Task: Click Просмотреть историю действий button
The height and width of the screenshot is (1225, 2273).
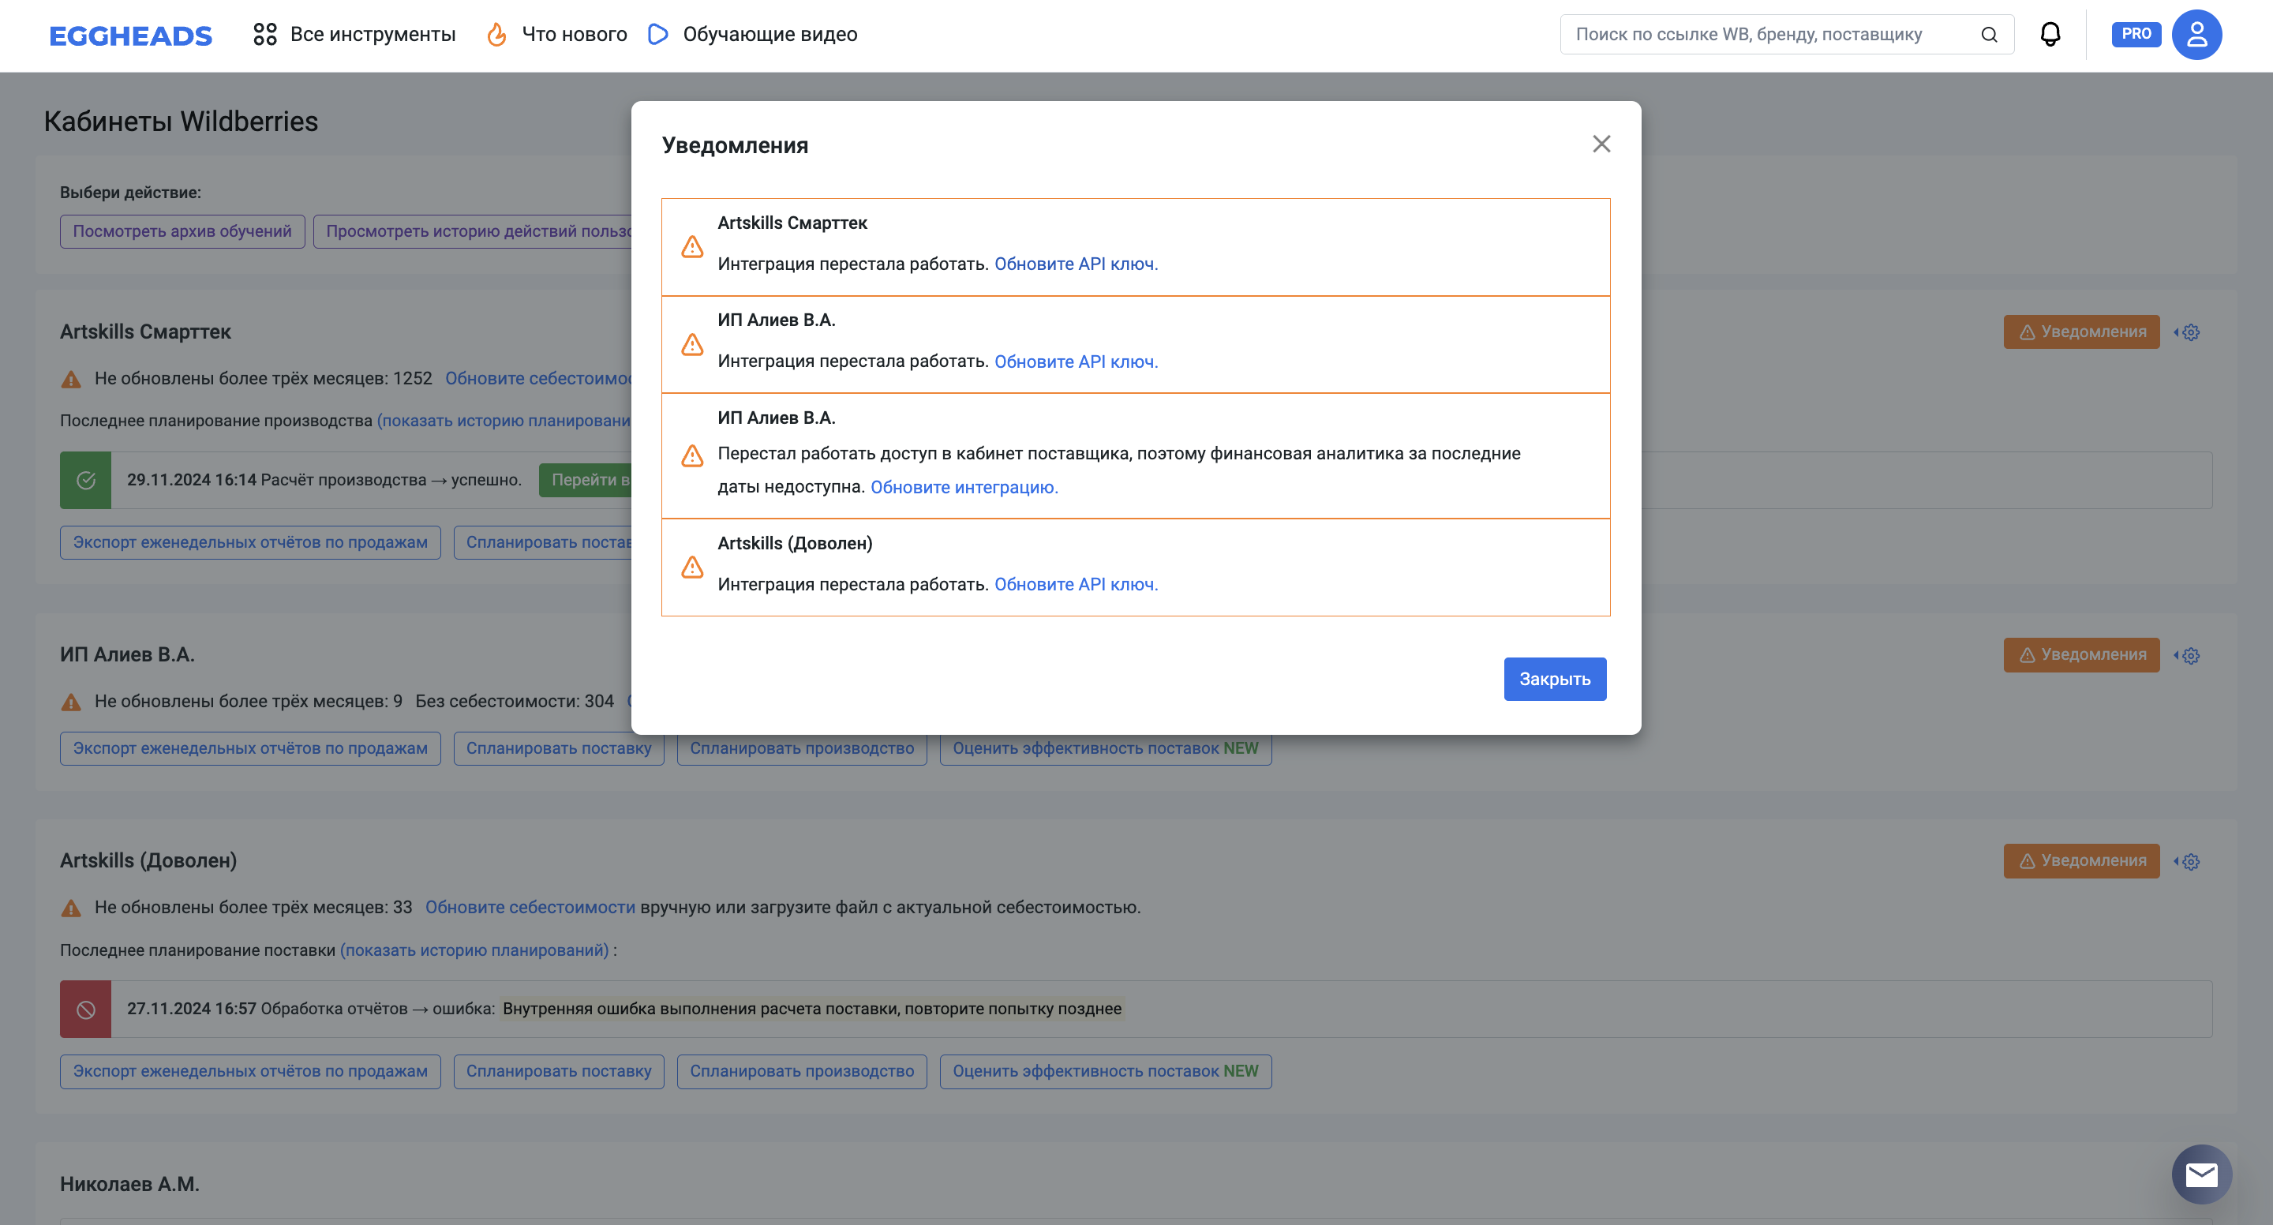Action: [474, 231]
